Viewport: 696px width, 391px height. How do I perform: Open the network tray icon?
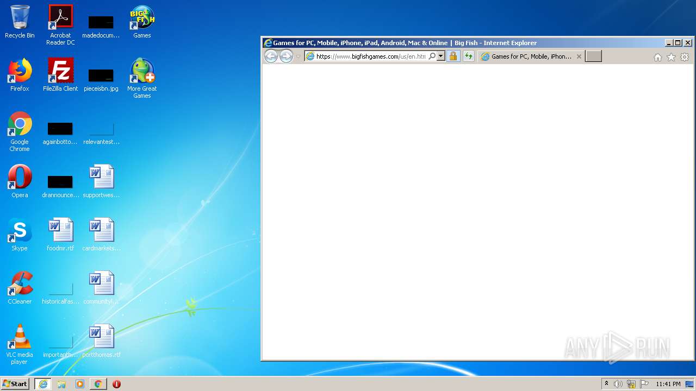point(631,384)
